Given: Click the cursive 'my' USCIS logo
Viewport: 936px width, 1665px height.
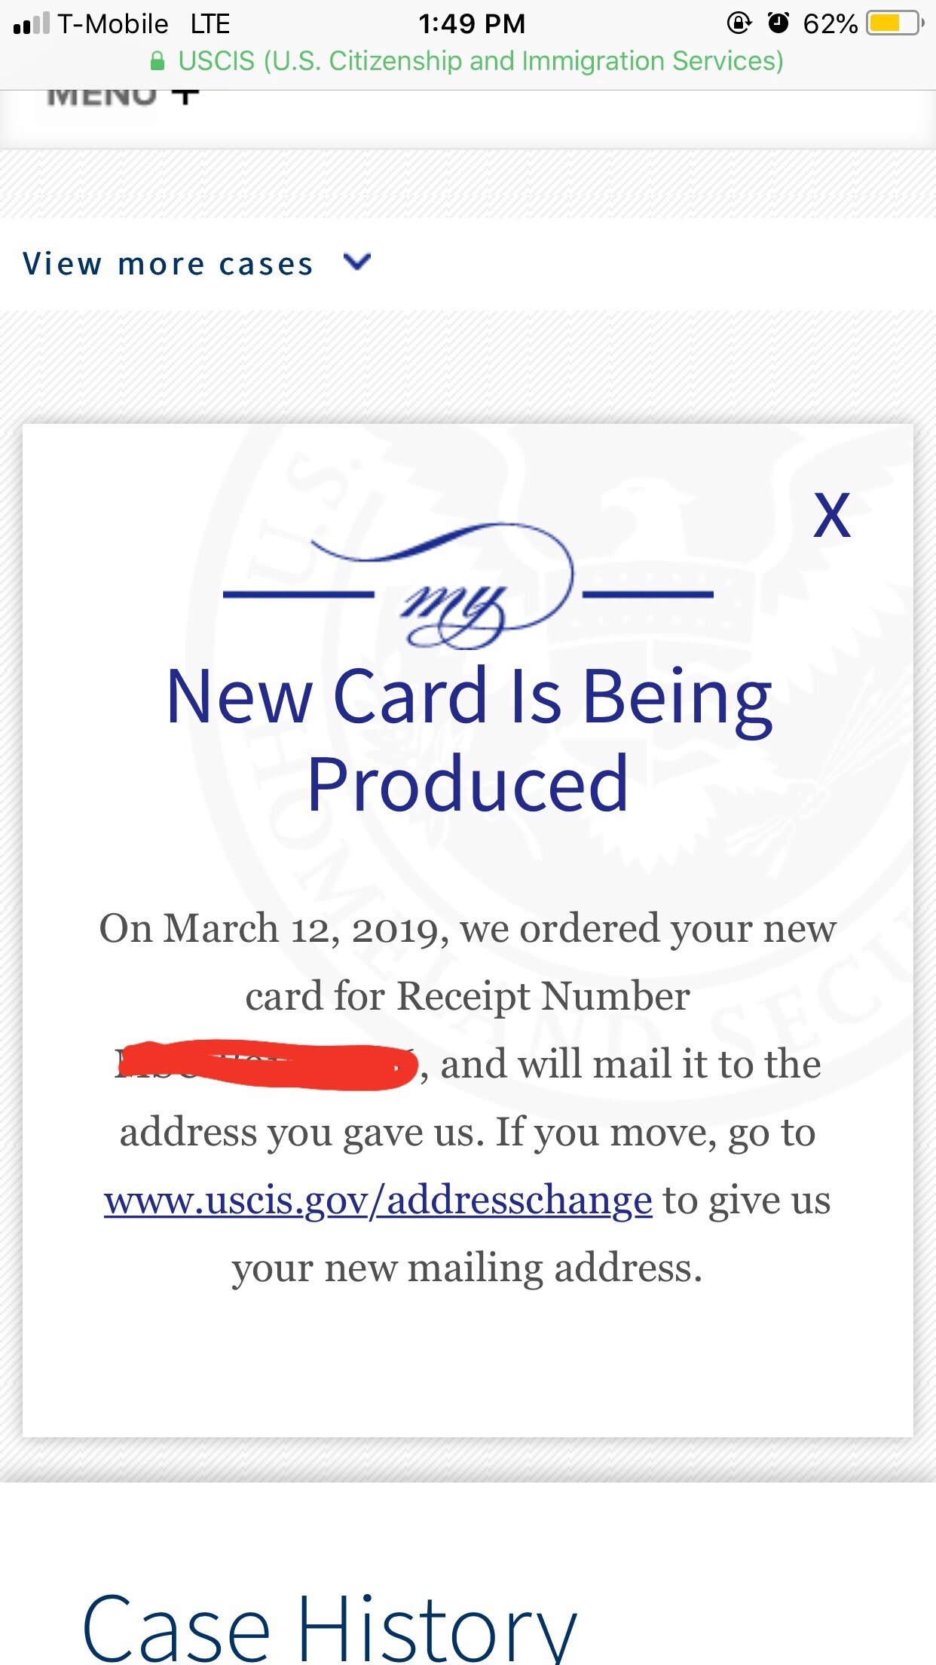Looking at the screenshot, I should pyautogui.click(x=467, y=588).
